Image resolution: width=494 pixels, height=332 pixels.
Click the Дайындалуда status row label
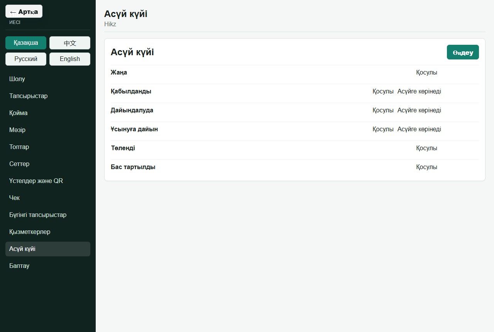click(132, 110)
